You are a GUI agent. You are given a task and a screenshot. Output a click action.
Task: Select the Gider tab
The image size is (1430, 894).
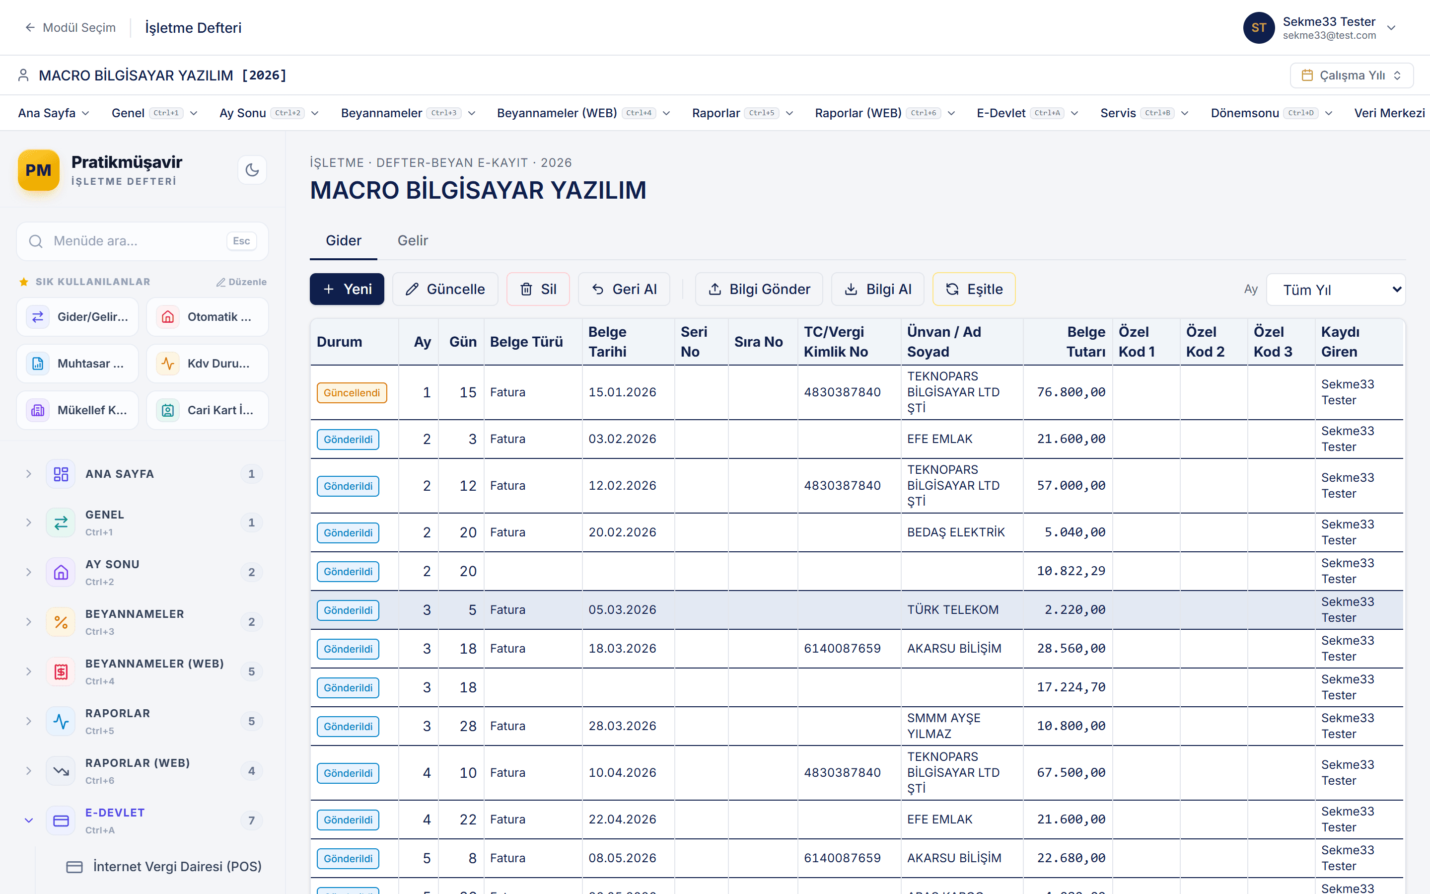(x=343, y=241)
